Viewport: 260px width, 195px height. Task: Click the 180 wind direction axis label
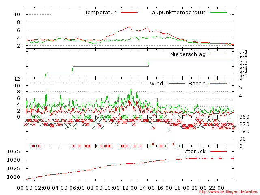pyautogui.click(x=244, y=132)
